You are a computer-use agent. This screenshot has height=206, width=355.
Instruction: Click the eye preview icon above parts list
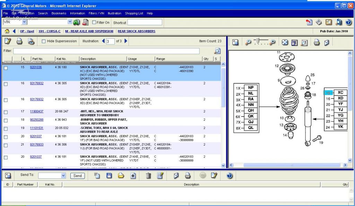pos(31,41)
